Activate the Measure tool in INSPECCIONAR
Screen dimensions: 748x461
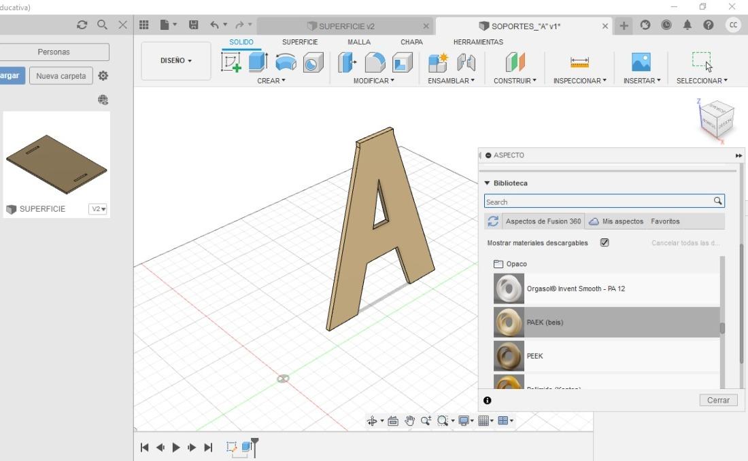click(x=579, y=62)
